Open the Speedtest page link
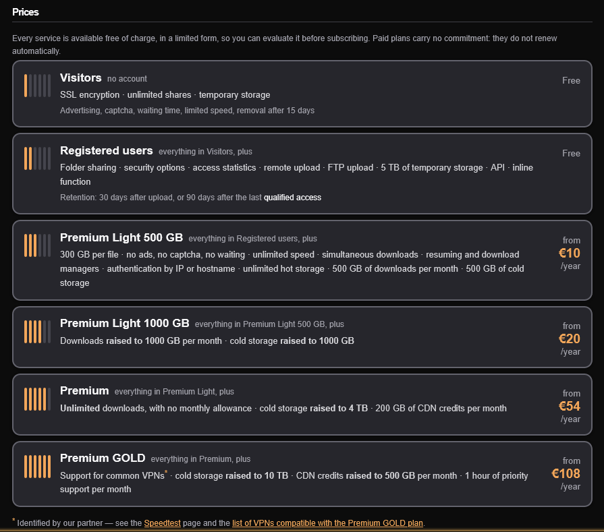The width and height of the screenshot is (604, 532). (x=162, y=523)
